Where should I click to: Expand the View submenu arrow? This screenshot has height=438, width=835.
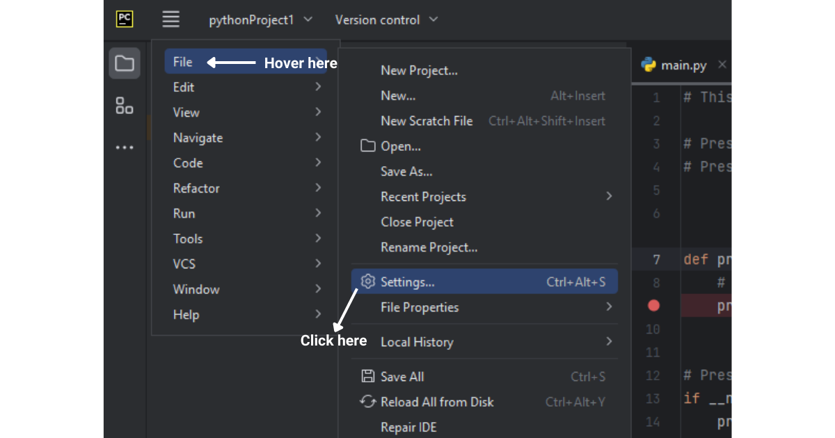(318, 112)
